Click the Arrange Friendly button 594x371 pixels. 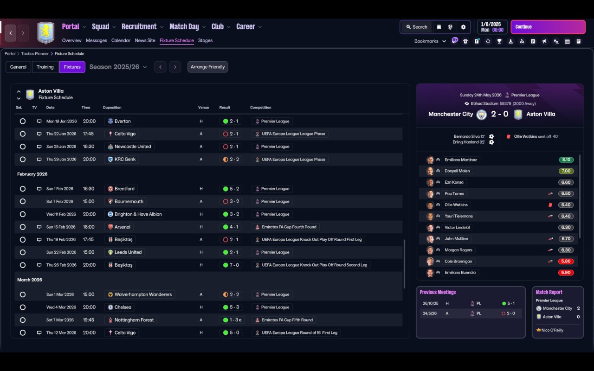207,67
